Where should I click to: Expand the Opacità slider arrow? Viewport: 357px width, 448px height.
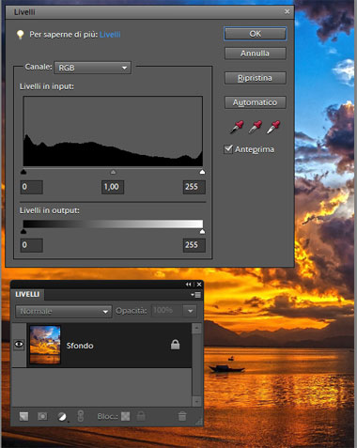tap(190, 311)
